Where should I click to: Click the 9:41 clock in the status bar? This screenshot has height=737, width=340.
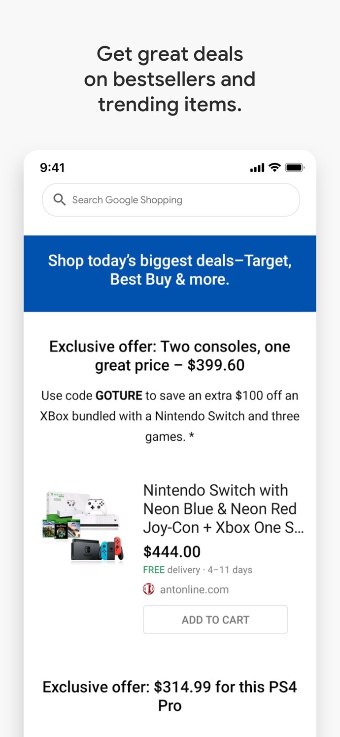pyautogui.click(x=53, y=167)
